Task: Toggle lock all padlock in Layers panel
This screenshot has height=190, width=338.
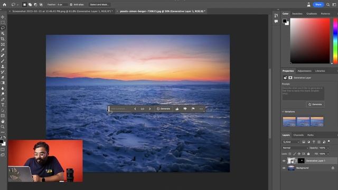Action: click(x=308, y=154)
